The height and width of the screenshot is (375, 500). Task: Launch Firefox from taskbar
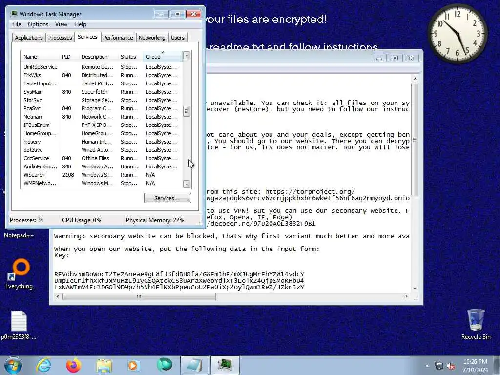point(74,365)
